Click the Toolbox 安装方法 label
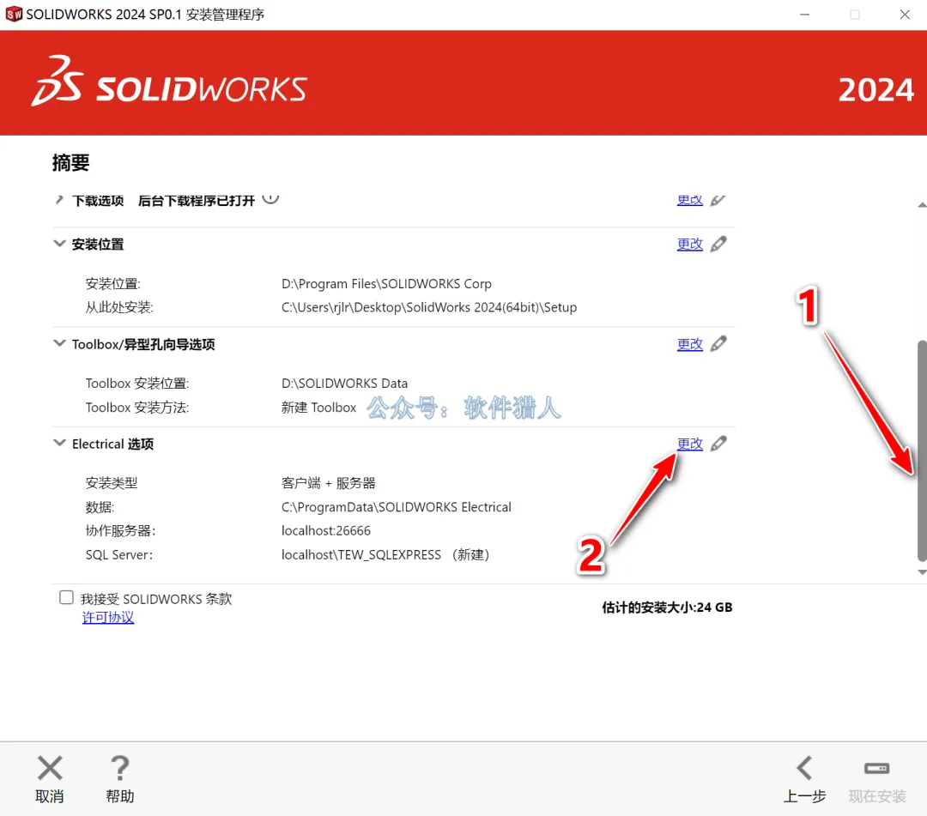Image resolution: width=927 pixels, height=816 pixels. (x=137, y=408)
